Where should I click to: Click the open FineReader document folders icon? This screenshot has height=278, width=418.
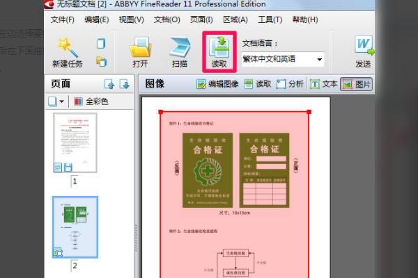[x=101, y=61]
